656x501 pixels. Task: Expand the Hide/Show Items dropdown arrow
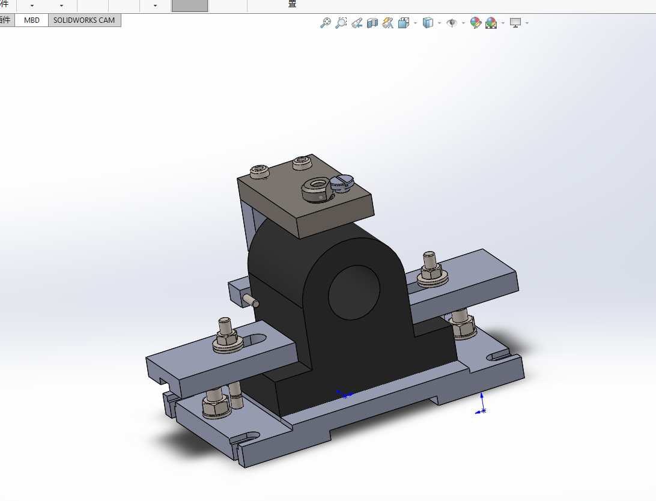[x=463, y=23]
